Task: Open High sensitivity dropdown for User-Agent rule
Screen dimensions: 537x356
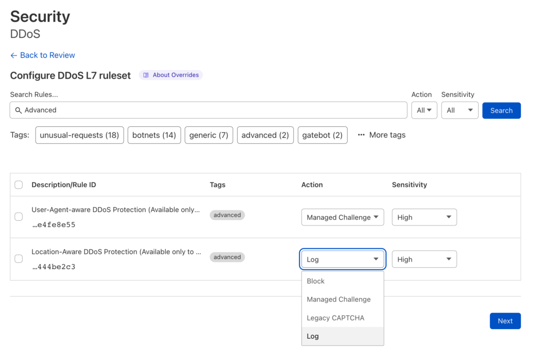Action: pos(424,217)
